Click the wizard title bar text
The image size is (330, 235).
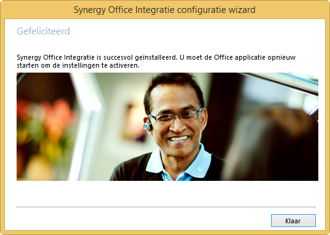[165, 10]
